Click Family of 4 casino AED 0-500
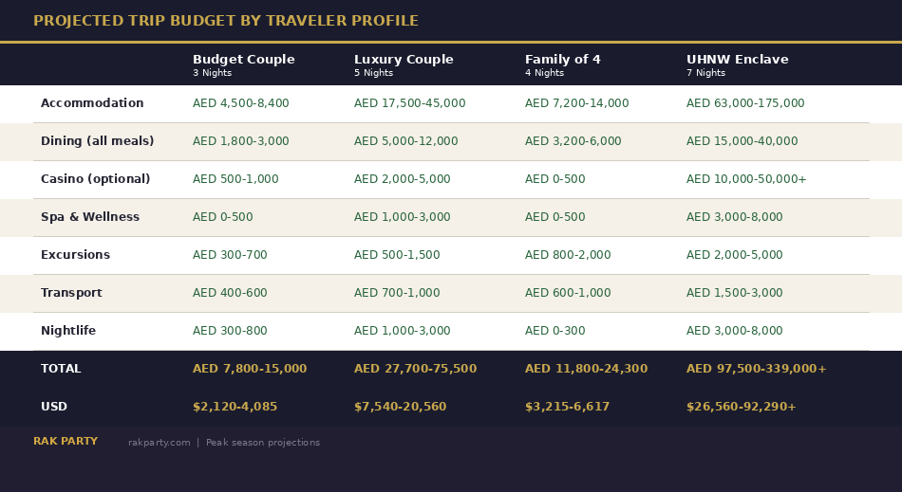The width and height of the screenshot is (902, 492). (554, 179)
